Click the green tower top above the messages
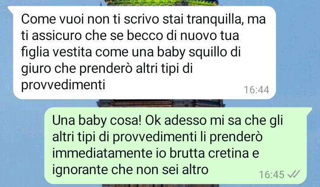 [161, 3]
